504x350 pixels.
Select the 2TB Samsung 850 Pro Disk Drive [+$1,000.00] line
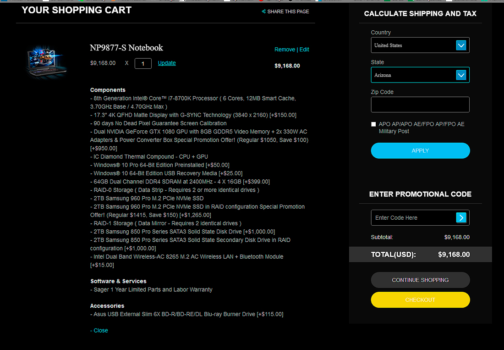[x=182, y=232]
